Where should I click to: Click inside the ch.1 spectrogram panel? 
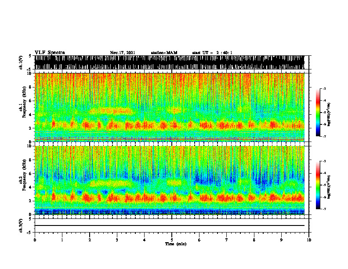[x=169, y=107]
